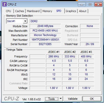Click the Week/Year value 29 / 09

[90, 44]
